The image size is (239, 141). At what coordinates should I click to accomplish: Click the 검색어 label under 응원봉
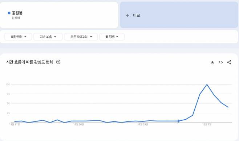click(x=16, y=18)
